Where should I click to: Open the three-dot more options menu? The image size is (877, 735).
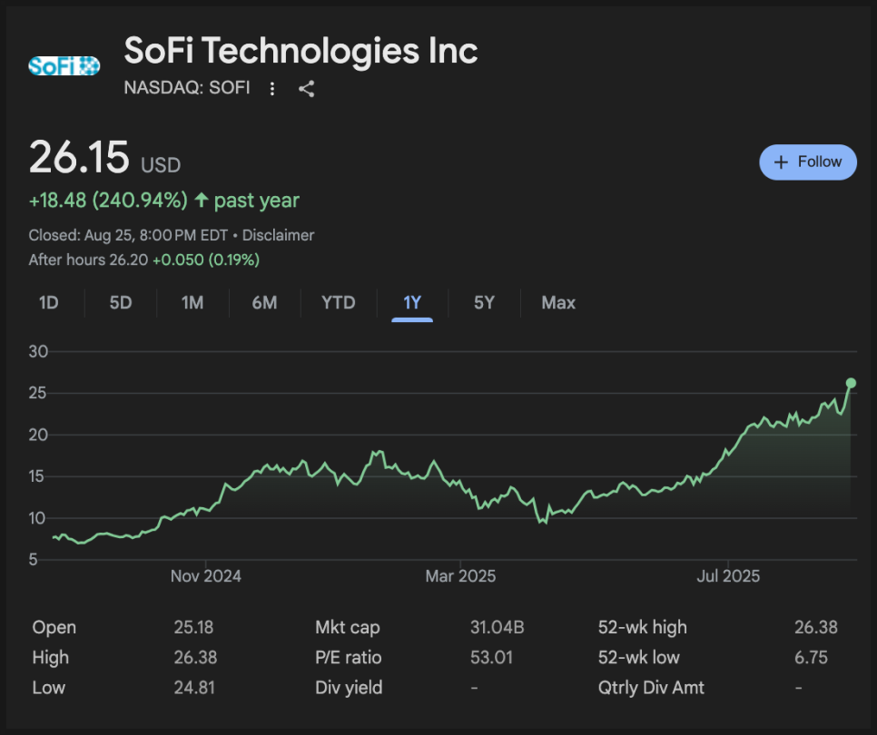click(271, 88)
